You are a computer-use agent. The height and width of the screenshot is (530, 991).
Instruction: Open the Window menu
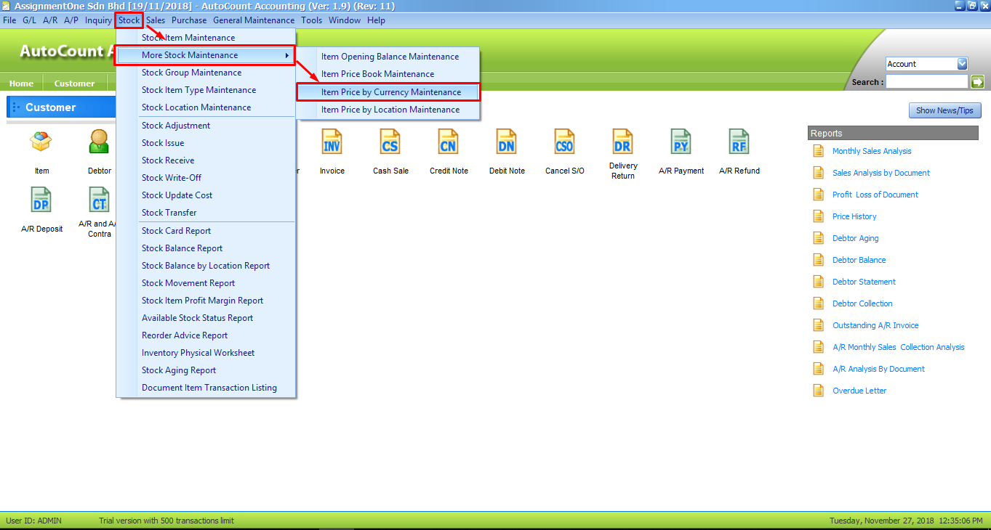[x=345, y=20]
